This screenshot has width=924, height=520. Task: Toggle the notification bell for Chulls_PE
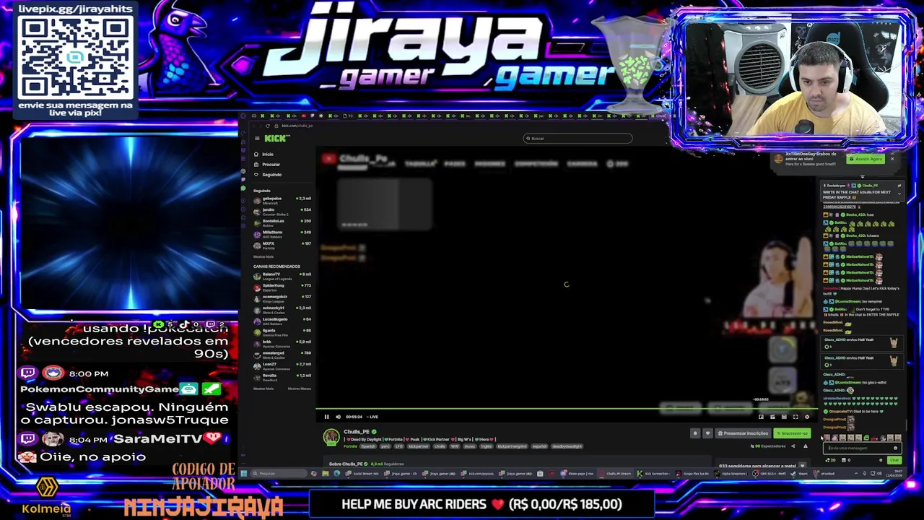pos(695,433)
